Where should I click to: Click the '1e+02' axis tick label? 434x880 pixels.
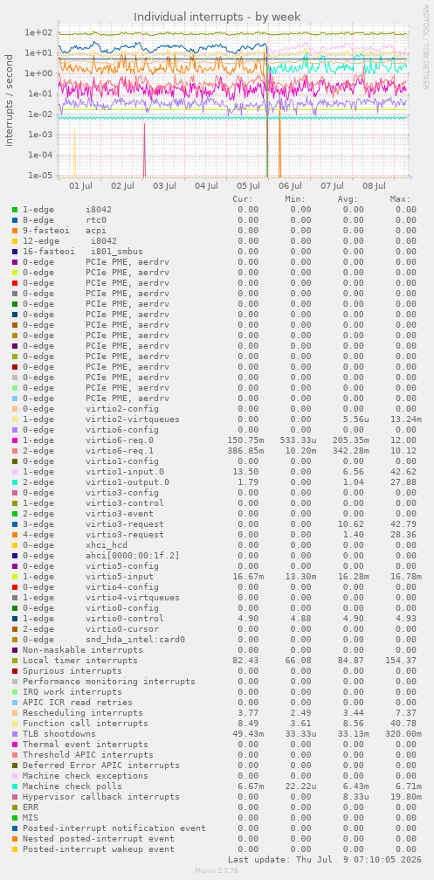coord(38,32)
